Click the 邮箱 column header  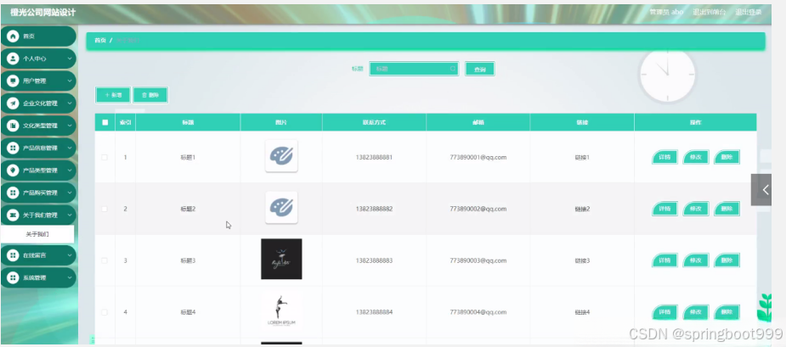478,122
